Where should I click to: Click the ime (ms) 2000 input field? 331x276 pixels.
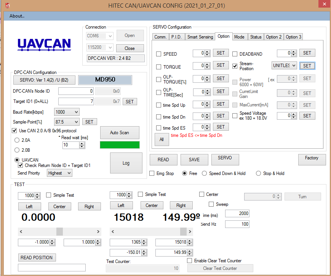tap(237, 213)
